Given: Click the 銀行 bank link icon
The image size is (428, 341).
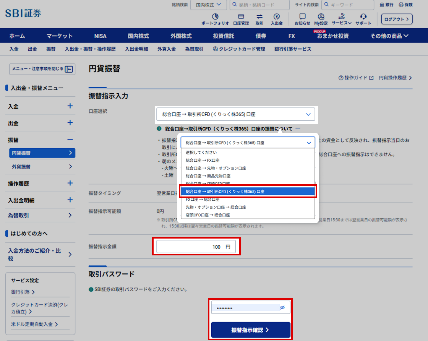Looking at the screenshot, I should click(386, 5).
